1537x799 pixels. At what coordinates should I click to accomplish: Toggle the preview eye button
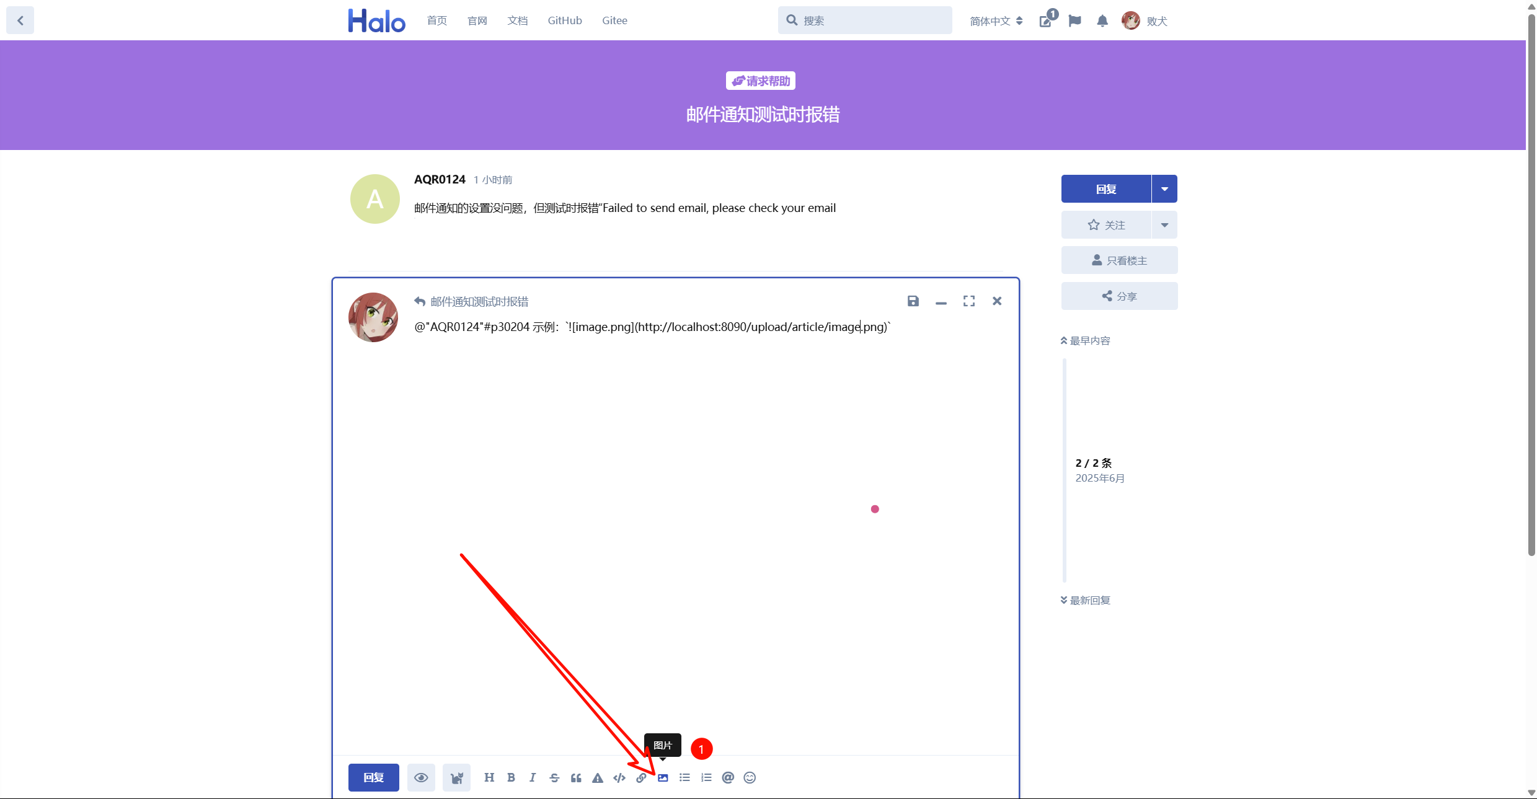pos(421,777)
